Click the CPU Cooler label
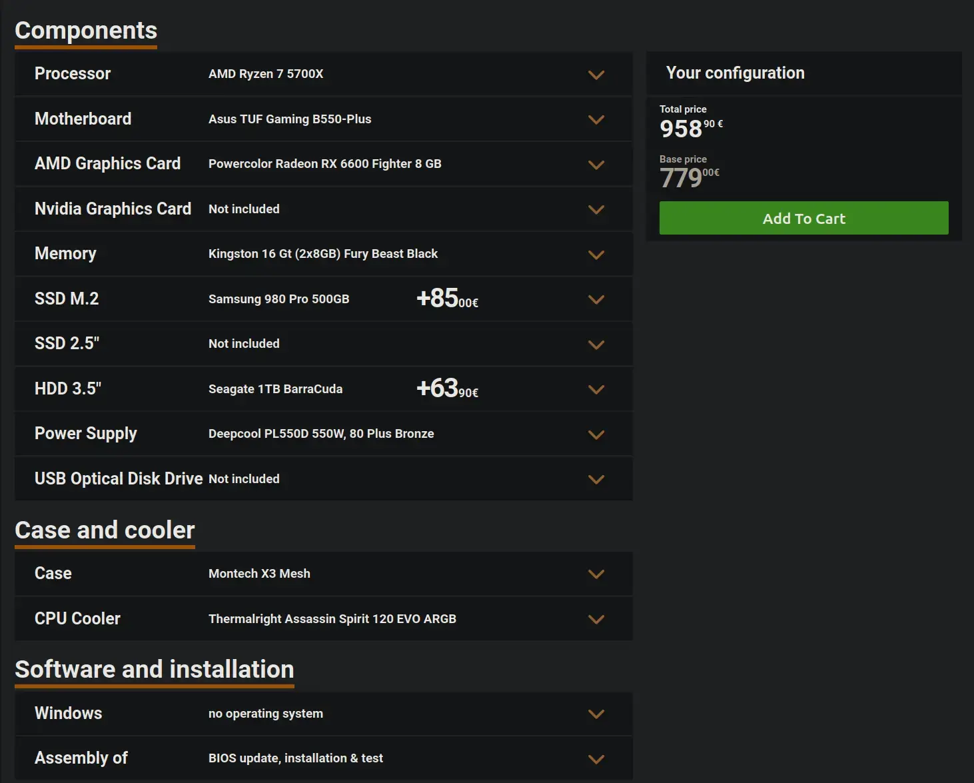Screen dimensions: 974x783 [77, 618]
